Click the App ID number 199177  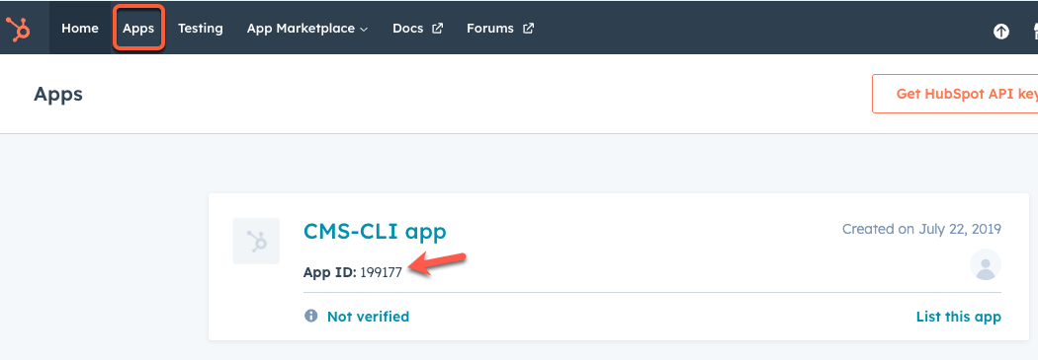point(381,273)
